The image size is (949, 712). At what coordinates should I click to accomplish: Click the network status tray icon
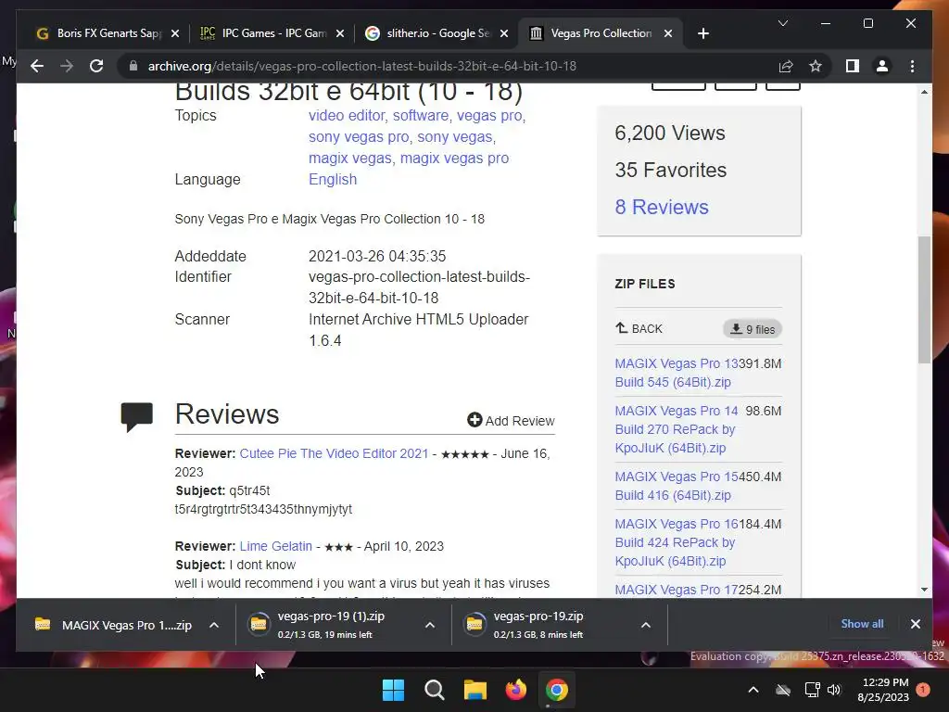pyautogui.click(x=812, y=690)
